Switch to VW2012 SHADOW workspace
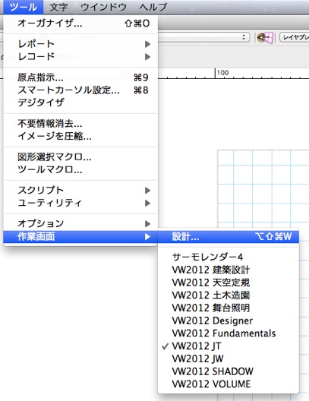 click(x=229, y=371)
